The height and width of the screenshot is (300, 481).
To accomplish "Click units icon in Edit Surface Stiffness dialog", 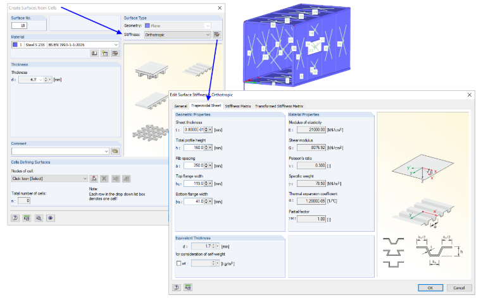I will [188, 287].
